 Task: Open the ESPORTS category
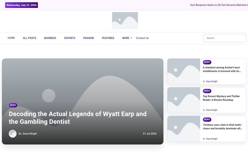(x=70, y=38)
